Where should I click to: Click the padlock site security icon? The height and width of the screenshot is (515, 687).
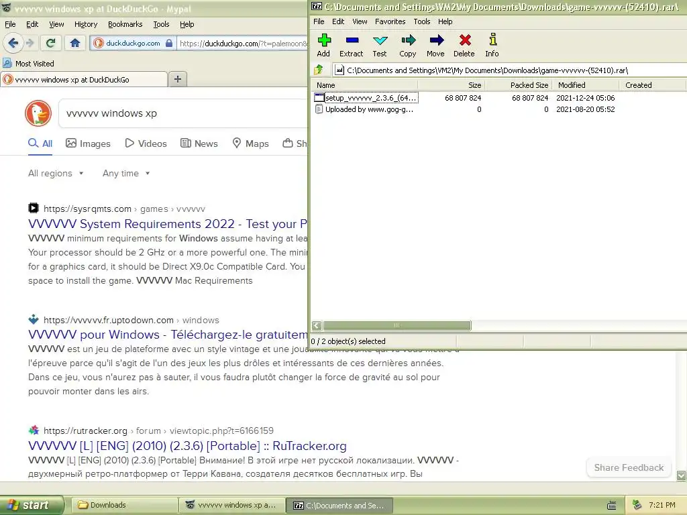[169, 43]
